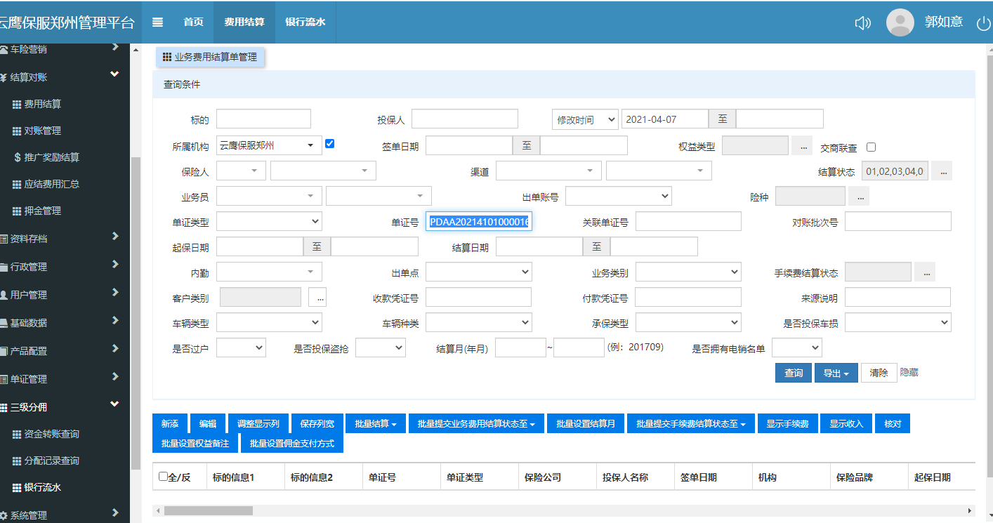
Task: Click 郭如意 user avatar picture
Action: pyautogui.click(x=900, y=22)
